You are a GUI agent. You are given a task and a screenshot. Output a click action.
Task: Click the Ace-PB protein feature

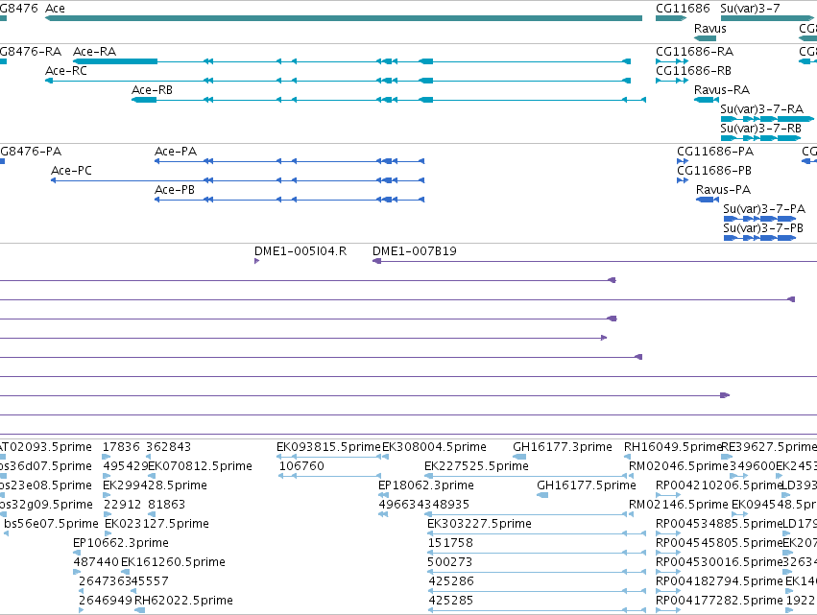(290, 200)
